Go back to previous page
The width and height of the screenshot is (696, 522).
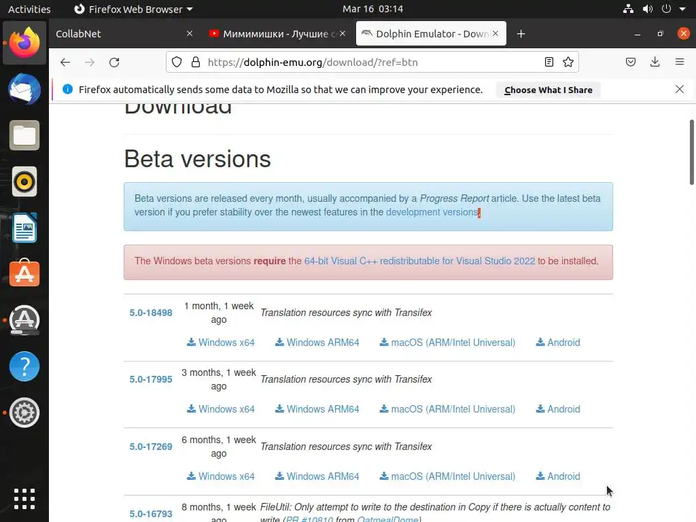point(65,62)
